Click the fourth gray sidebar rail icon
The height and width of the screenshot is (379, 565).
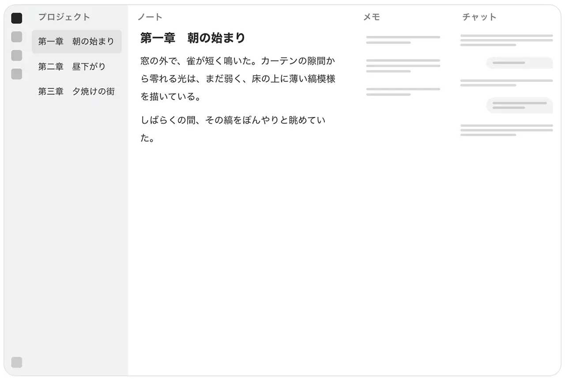click(x=16, y=74)
